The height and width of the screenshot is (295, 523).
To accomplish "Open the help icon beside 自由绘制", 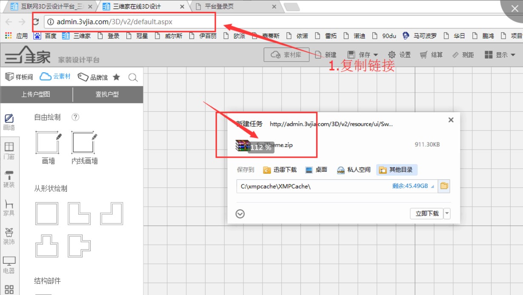I will click(x=75, y=117).
